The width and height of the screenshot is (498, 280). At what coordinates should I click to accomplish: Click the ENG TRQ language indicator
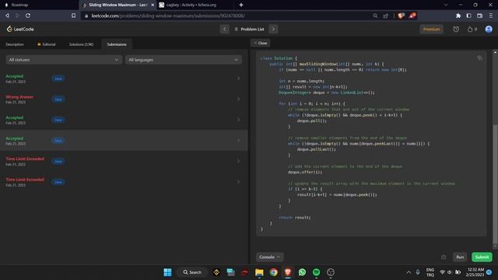(430, 272)
